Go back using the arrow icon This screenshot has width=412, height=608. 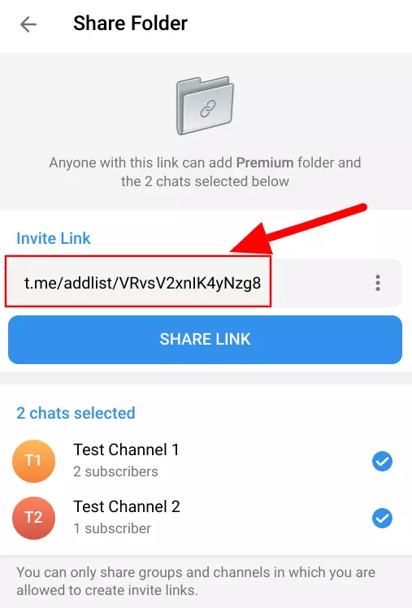pos(28,24)
